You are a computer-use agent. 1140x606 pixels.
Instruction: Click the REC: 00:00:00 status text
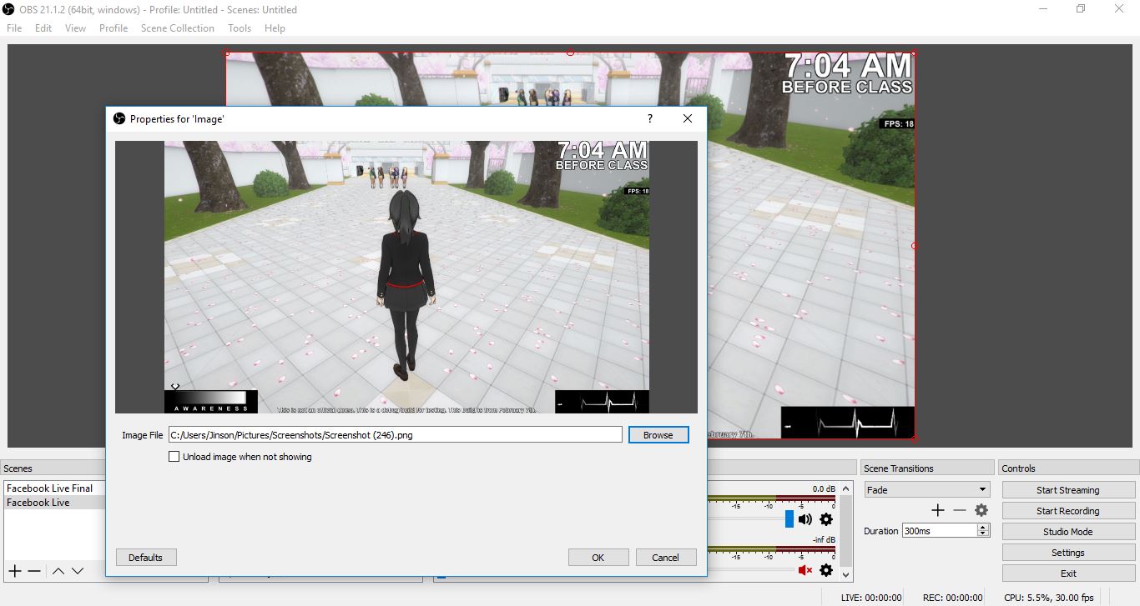tap(952, 598)
